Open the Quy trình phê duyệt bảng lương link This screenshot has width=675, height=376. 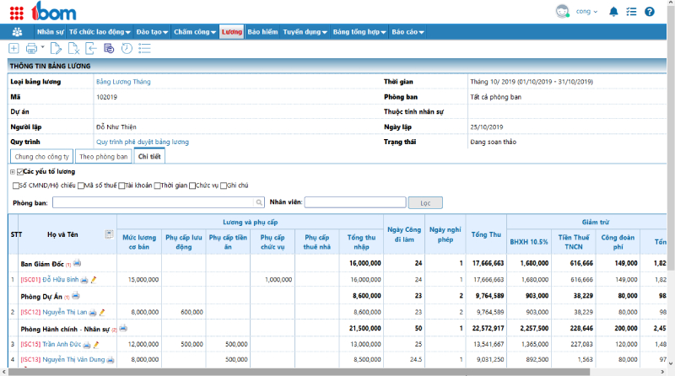143,142
